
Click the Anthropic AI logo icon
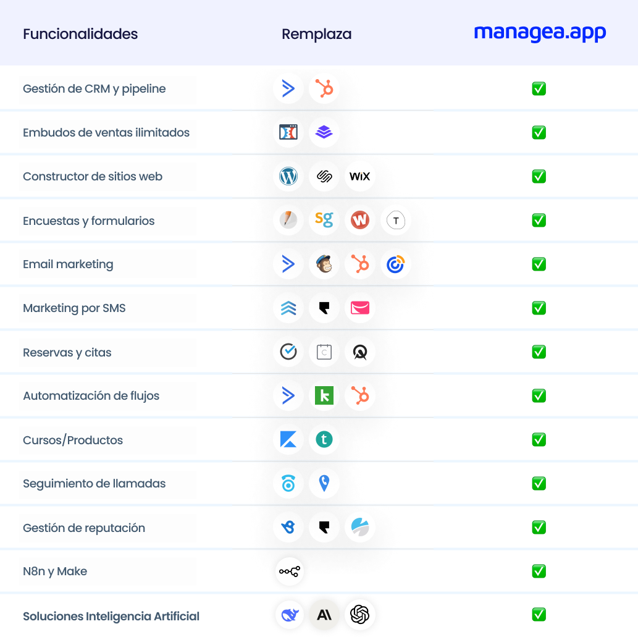click(324, 615)
